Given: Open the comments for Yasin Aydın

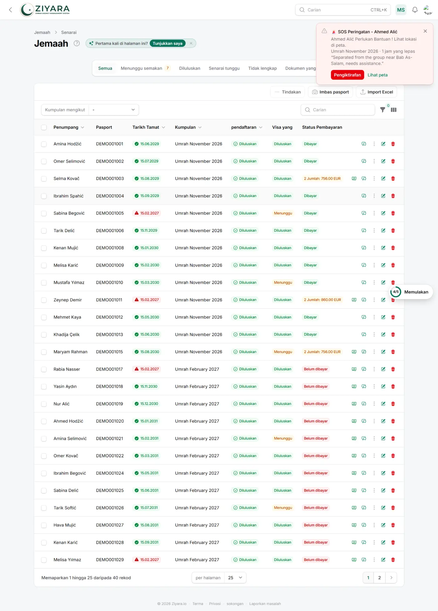Looking at the screenshot, I should (364, 386).
